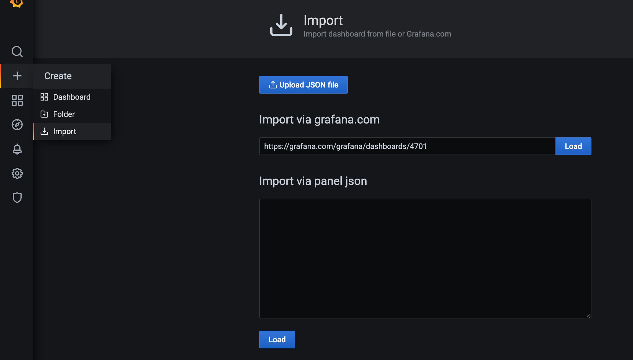Click the 'Import dashboard from file or Grafana.com' subtitle

377,34
